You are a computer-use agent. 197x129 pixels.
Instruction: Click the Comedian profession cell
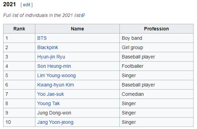click(156, 94)
